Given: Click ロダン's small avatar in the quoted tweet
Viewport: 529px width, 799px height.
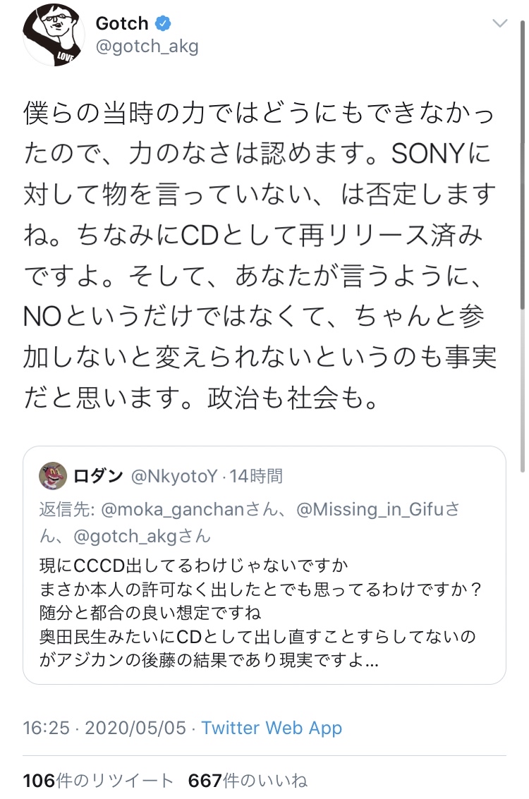Looking at the screenshot, I should [x=53, y=477].
